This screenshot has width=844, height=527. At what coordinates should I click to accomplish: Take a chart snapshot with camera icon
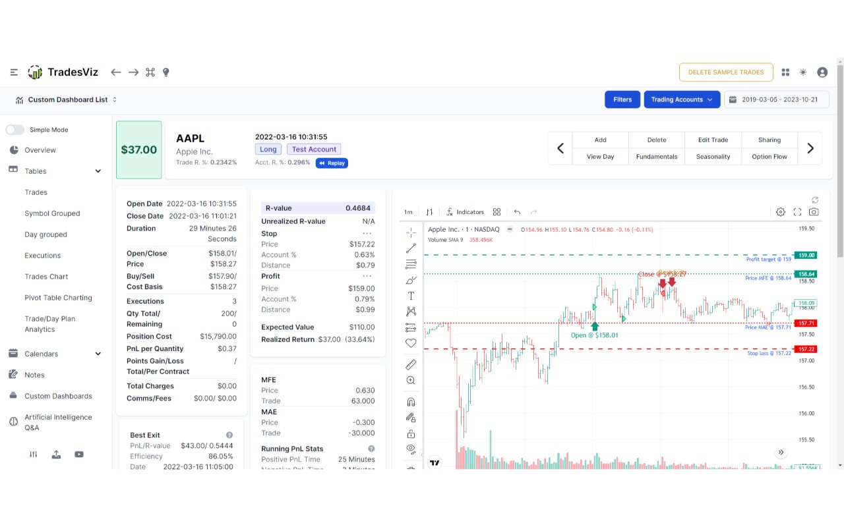coord(814,212)
